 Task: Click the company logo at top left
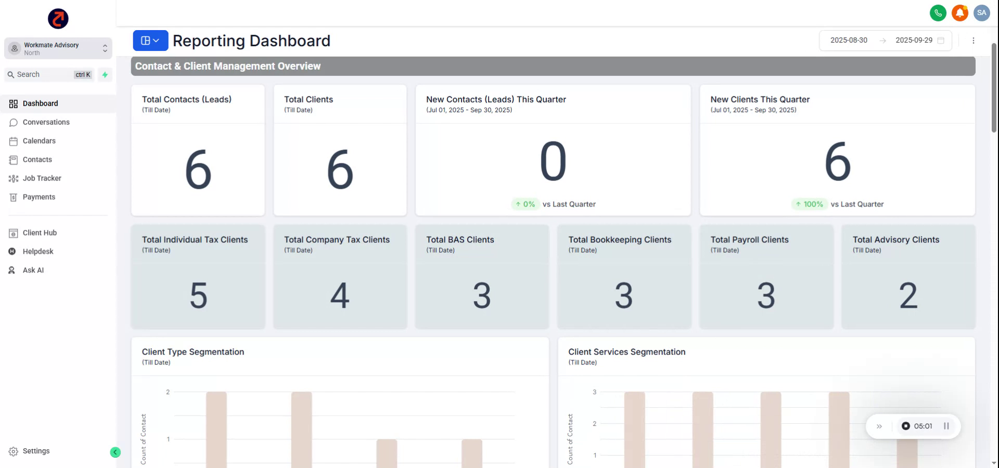(58, 19)
